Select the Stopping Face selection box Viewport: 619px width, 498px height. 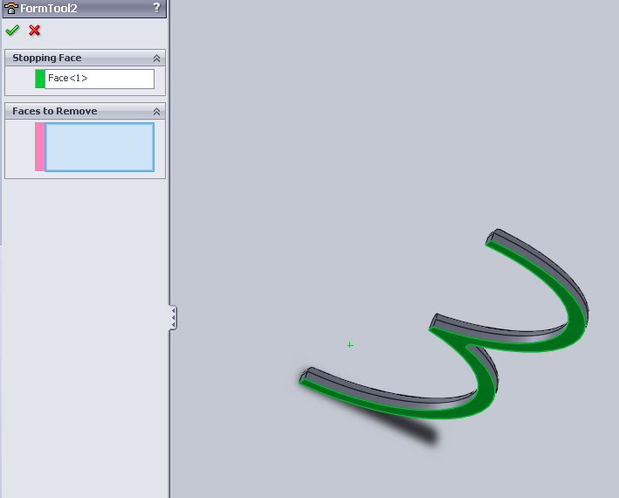(x=100, y=79)
